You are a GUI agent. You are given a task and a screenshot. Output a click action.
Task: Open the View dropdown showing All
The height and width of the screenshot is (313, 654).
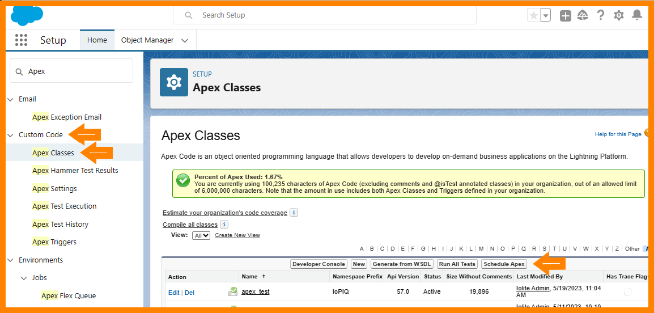pos(201,235)
